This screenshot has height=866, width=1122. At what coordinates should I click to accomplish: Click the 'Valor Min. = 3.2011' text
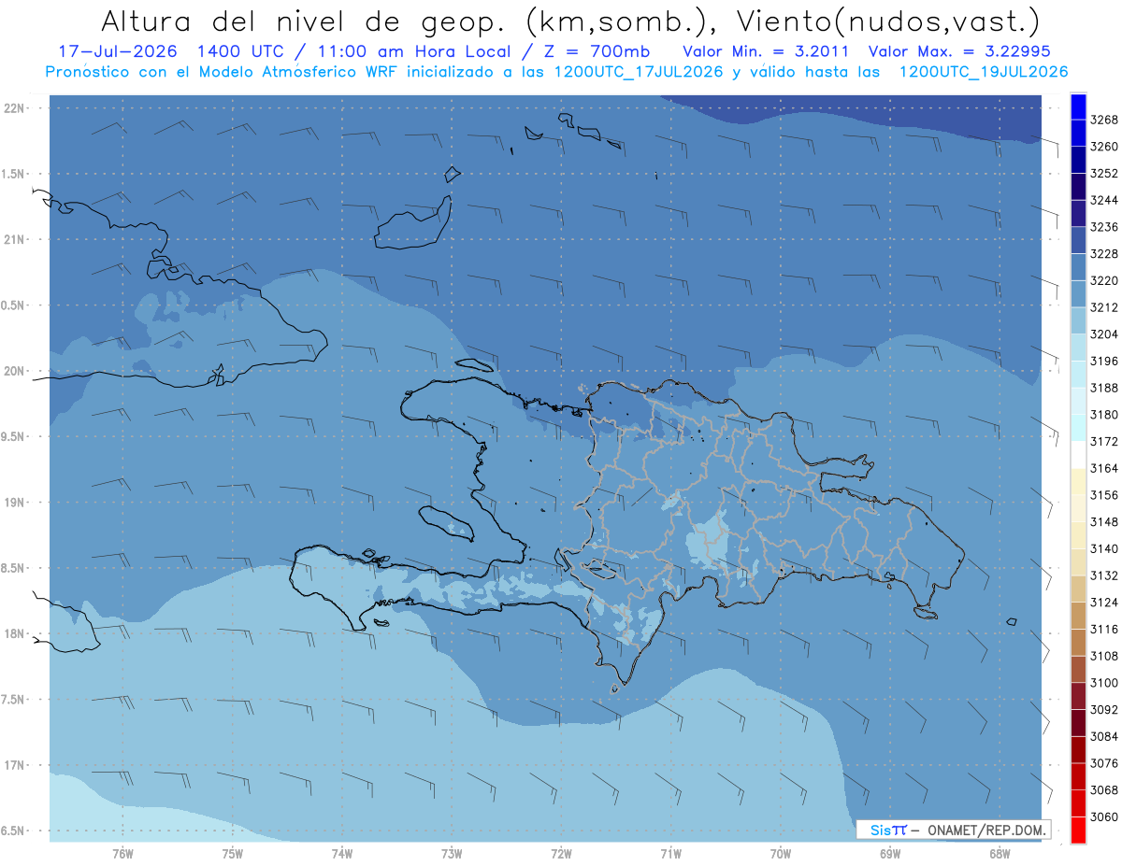[x=766, y=52]
